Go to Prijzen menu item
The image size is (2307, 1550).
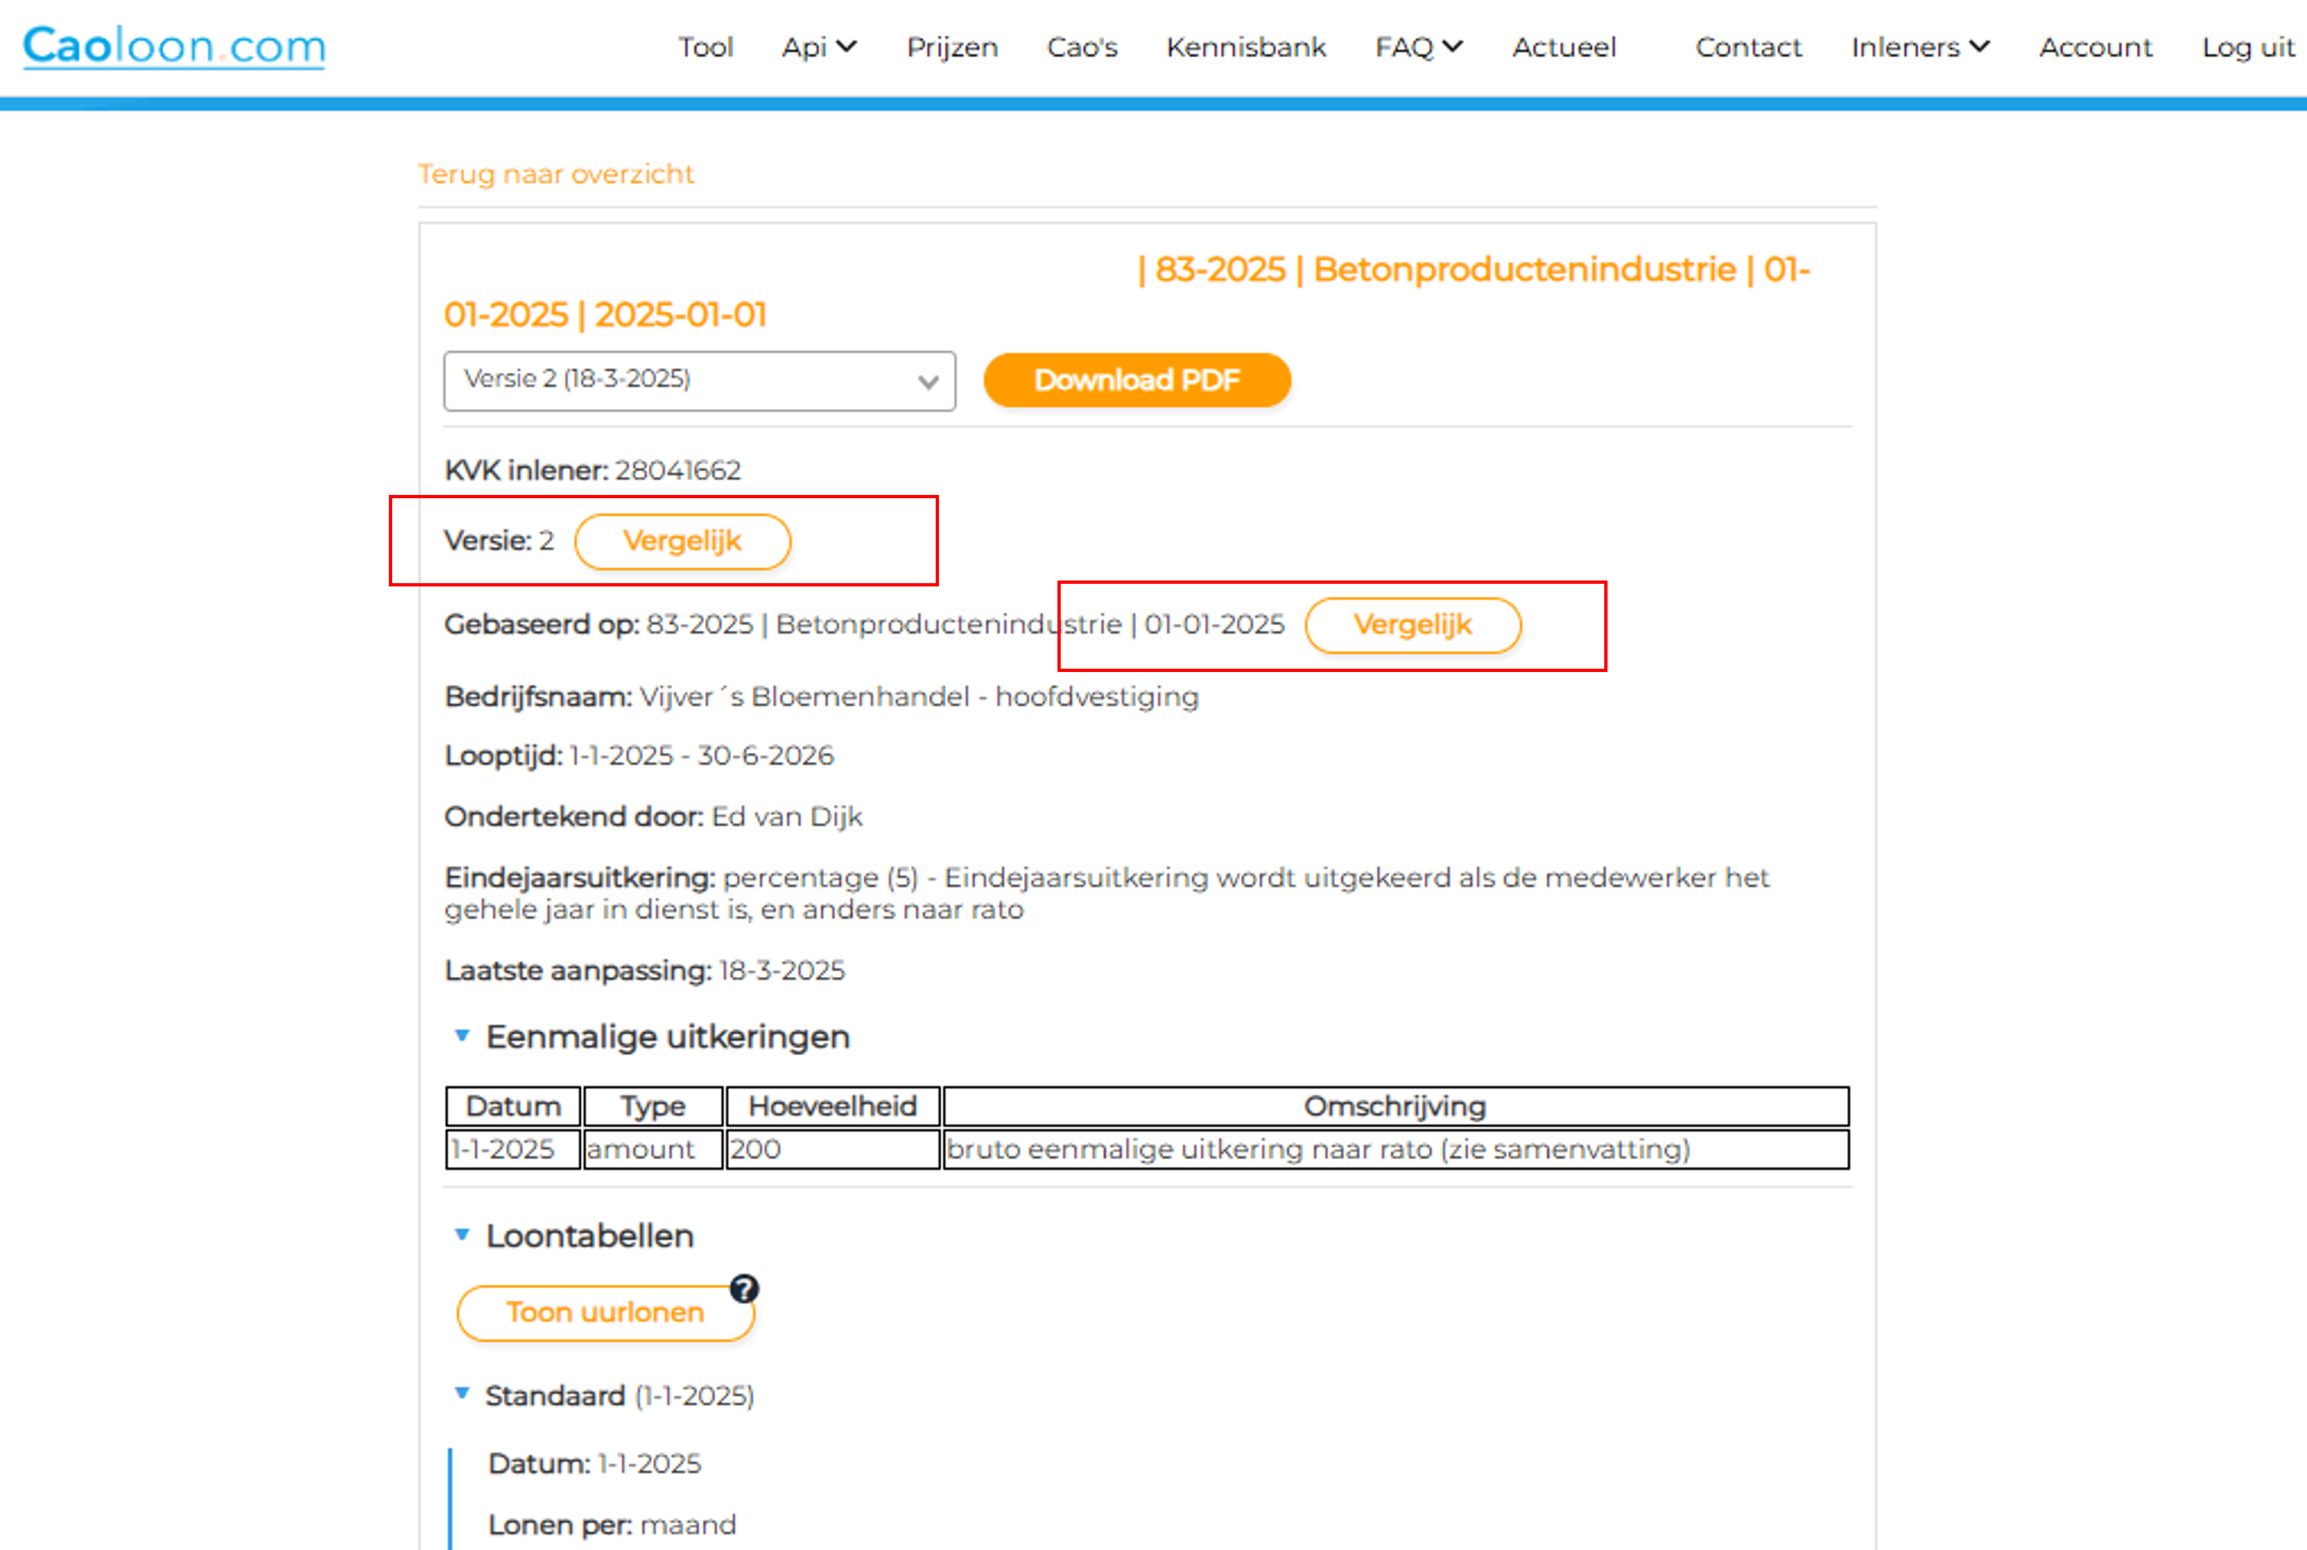pyautogui.click(x=951, y=47)
